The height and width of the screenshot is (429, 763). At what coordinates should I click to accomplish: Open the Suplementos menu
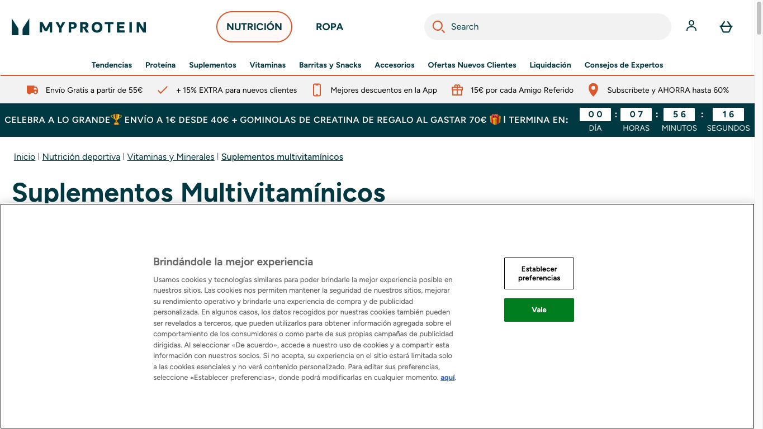click(x=212, y=65)
